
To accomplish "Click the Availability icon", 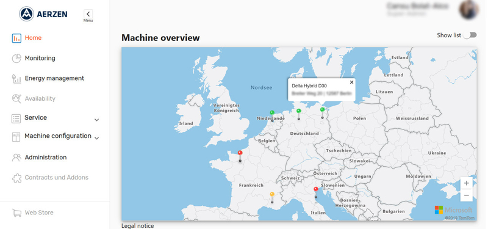I will 16,99.
